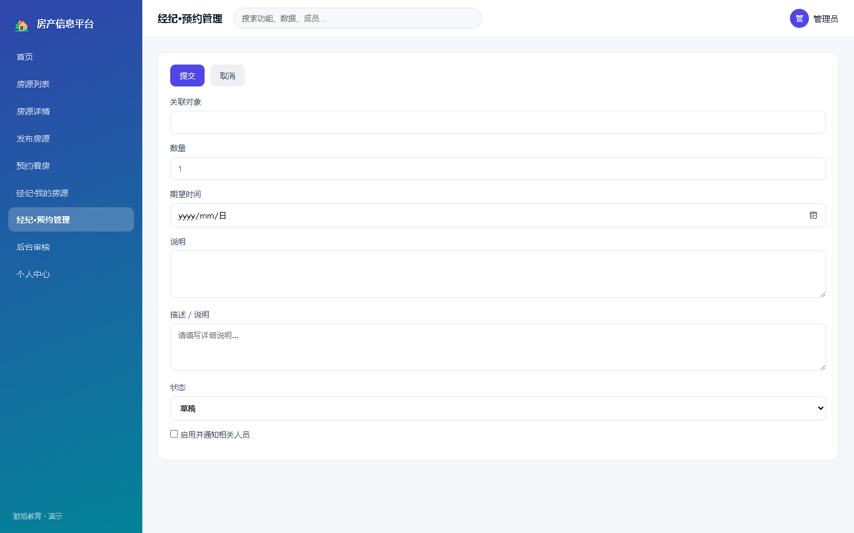Select 经纪·预约管理 menu item
Image resolution: width=854 pixels, height=533 pixels.
(x=71, y=220)
